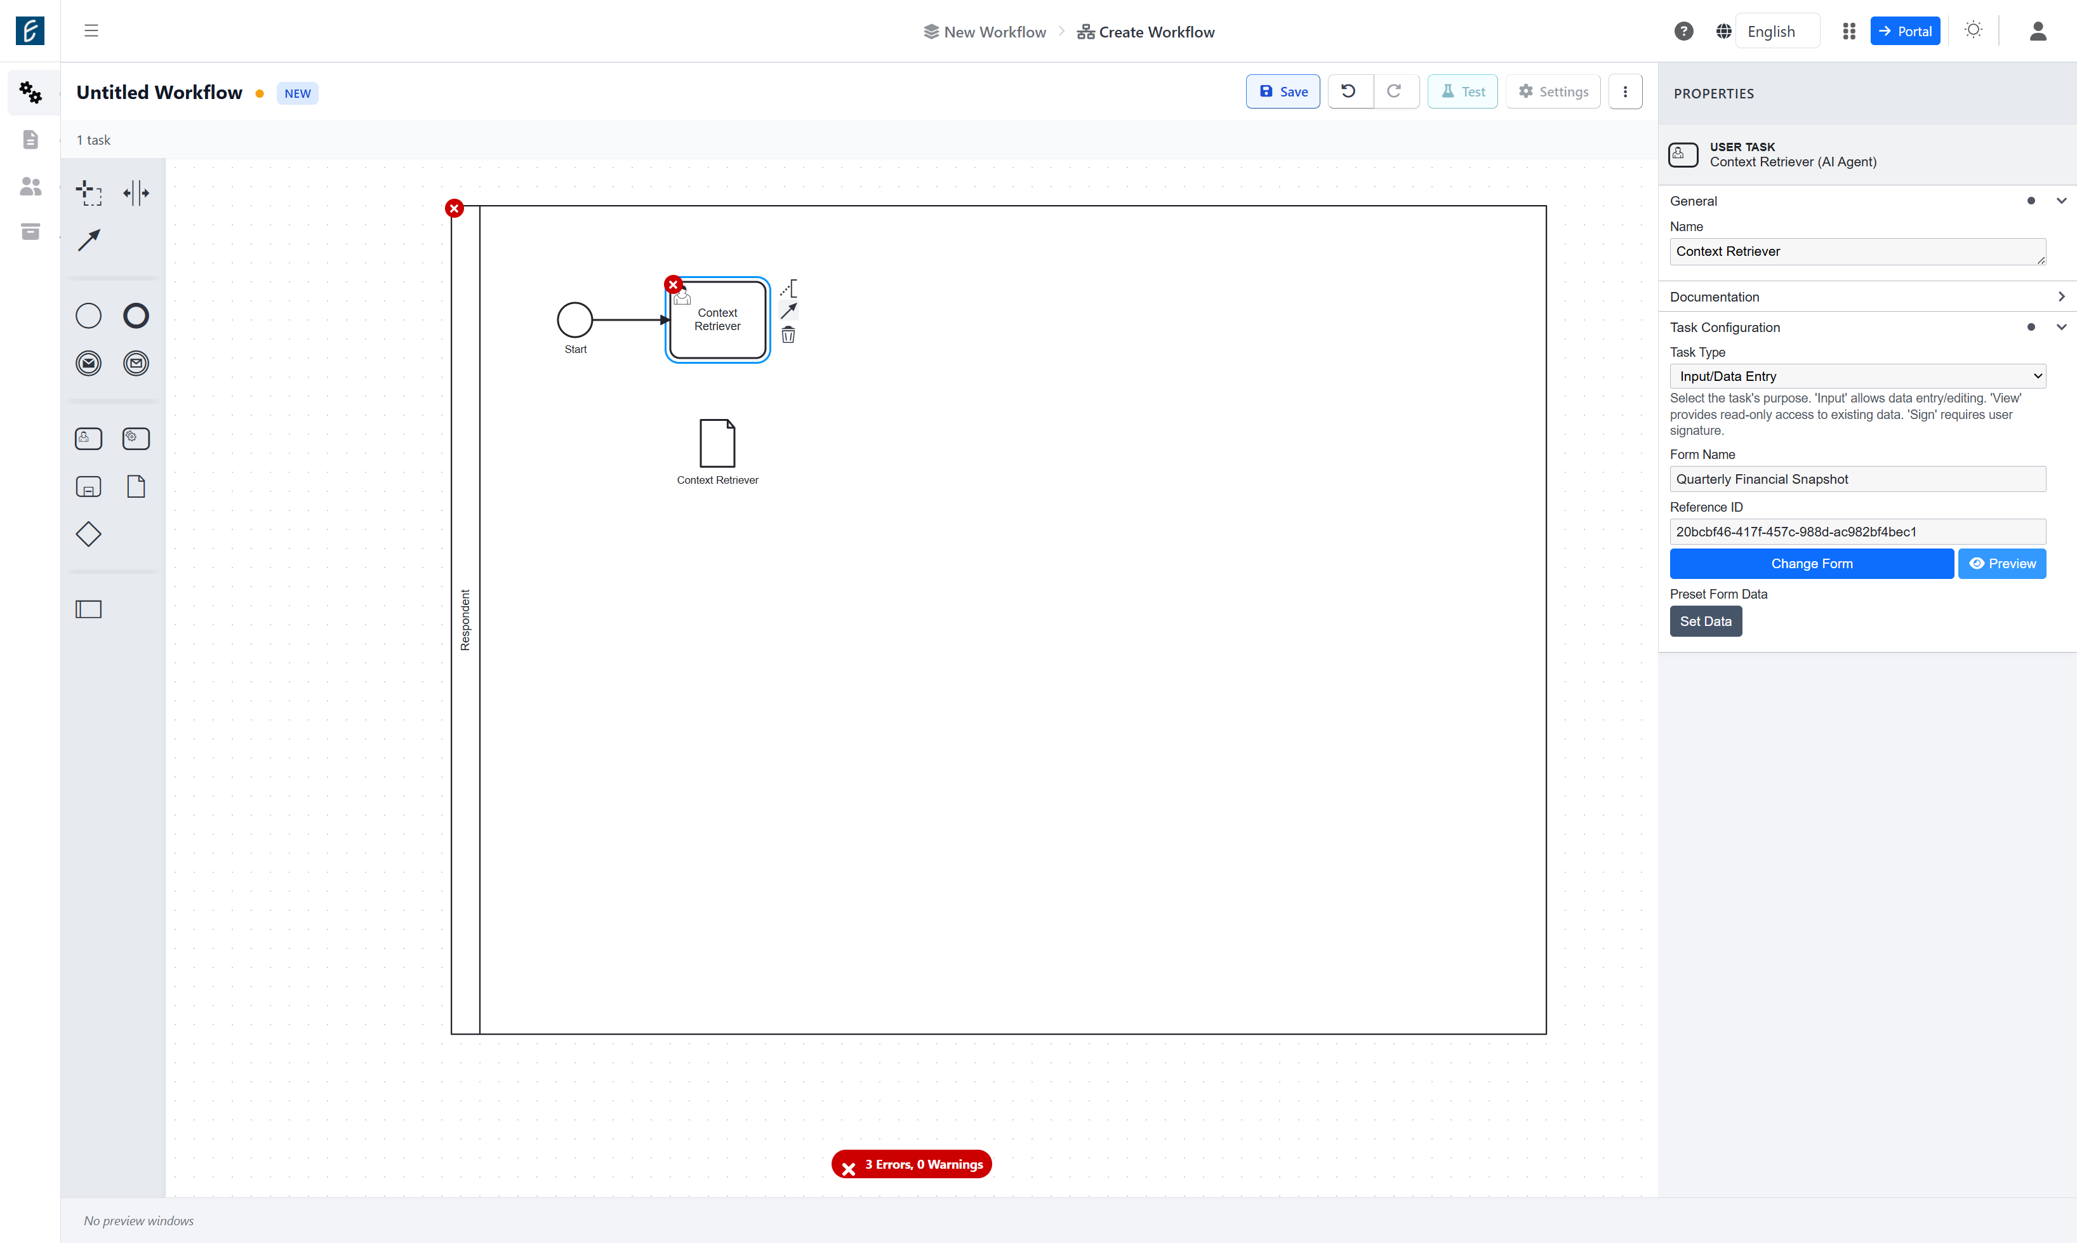Add message catch event (outlined envelope)
Image resolution: width=2077 pixels, height=1243 pixels.
pos(136,364)
